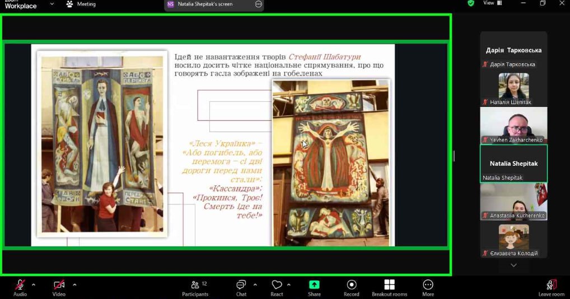
Task: Open options on Natalia Shepitak's screen label
Action: click(x=258, y=4)
